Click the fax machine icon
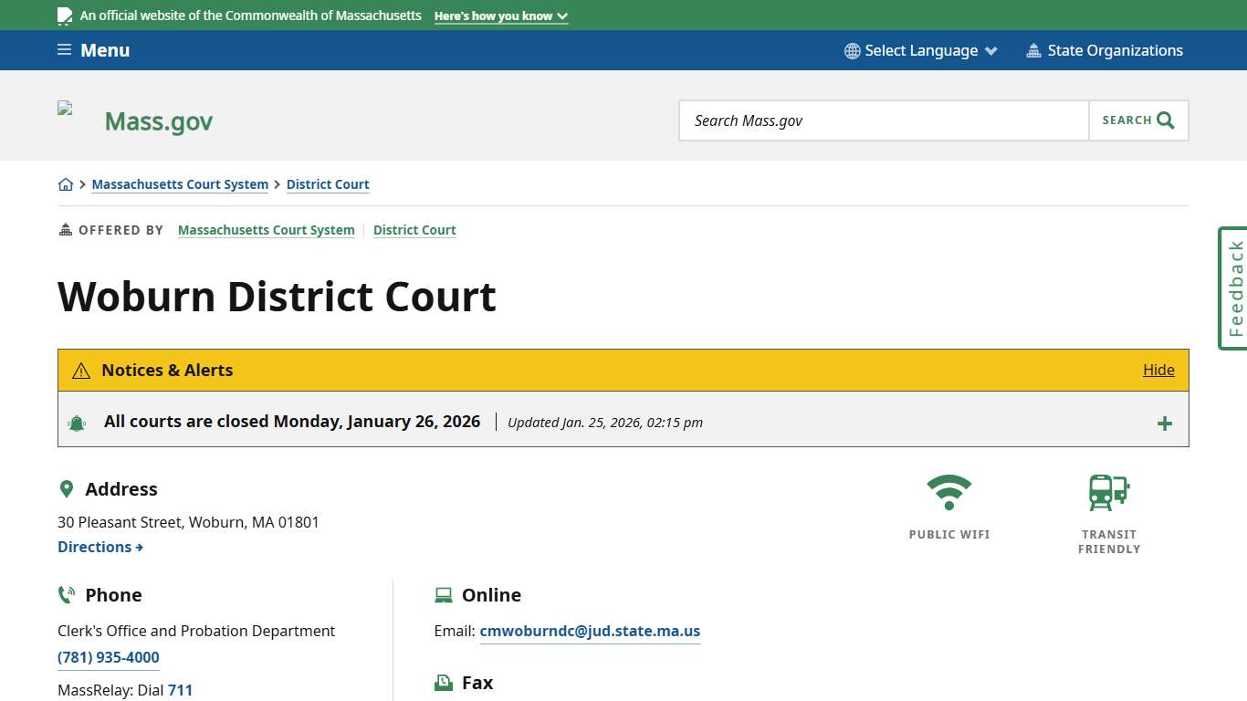Image resolution: width=1247 pixels, height=701 pixels. tap(444, 682)
